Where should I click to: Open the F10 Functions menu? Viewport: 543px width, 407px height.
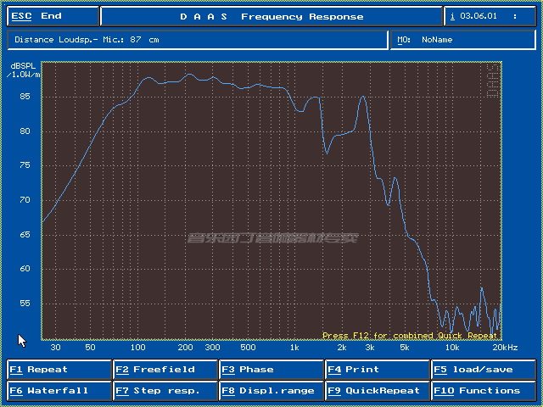[484, 391]
